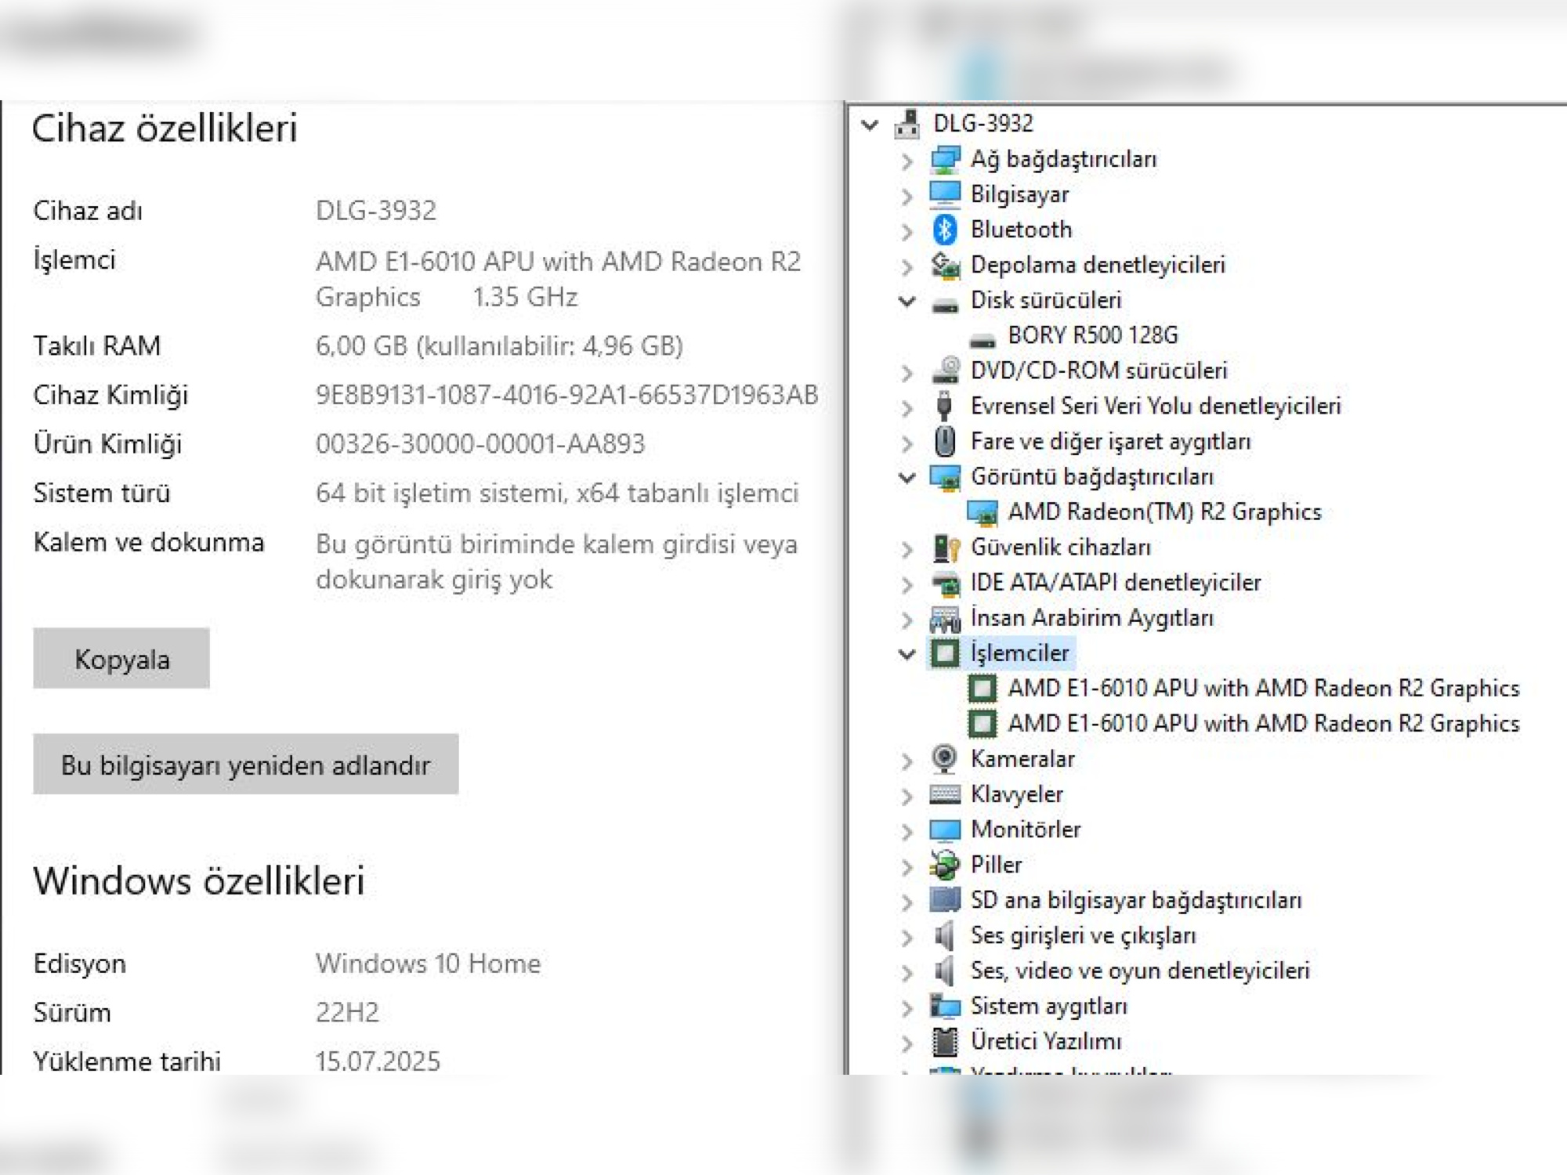Viewport: 1567px width, 1175px height.
Task: Click the Üretici Yazılımı firmware icon
Action: point(945,1041)
